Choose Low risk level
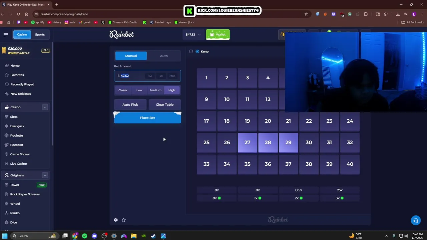427x240 pixels. pyautogui.click(x=139, y=90)
